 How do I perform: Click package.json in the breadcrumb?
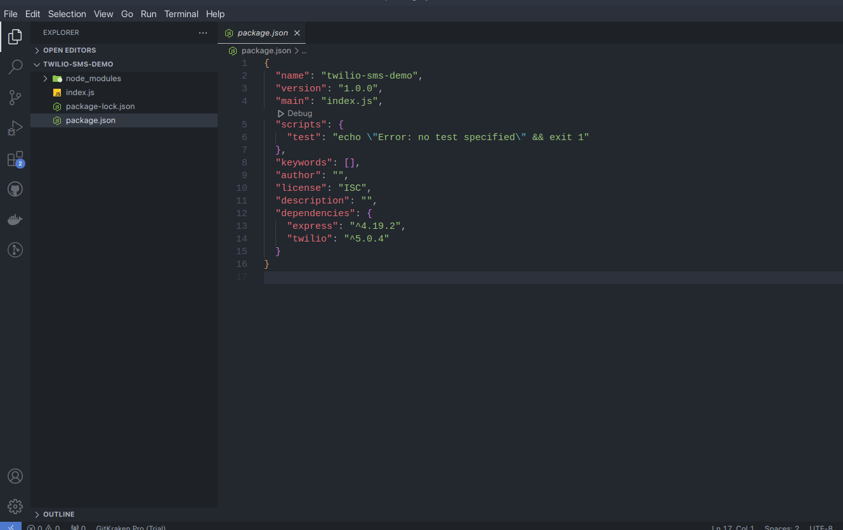[266, 51]
